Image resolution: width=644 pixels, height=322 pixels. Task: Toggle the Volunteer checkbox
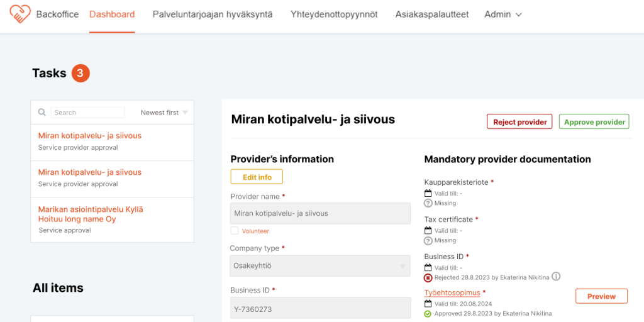pyautogui.click(x=235, y=231)
